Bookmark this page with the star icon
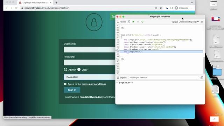Viewport: 224px width, 126px height. pos(161,8)
